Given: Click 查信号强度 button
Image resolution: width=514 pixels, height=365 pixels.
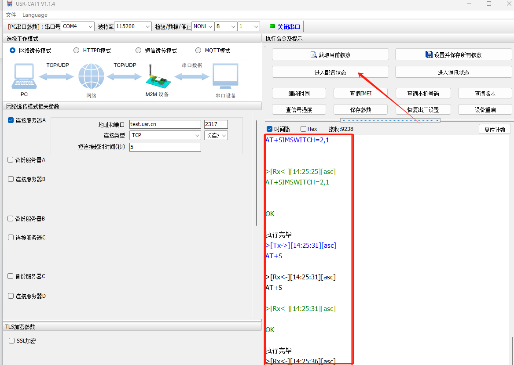Looking at the screenshot, I should coord(299,109).
